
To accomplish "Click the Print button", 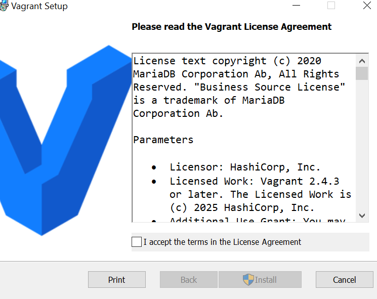I will [x=117, y=280].
